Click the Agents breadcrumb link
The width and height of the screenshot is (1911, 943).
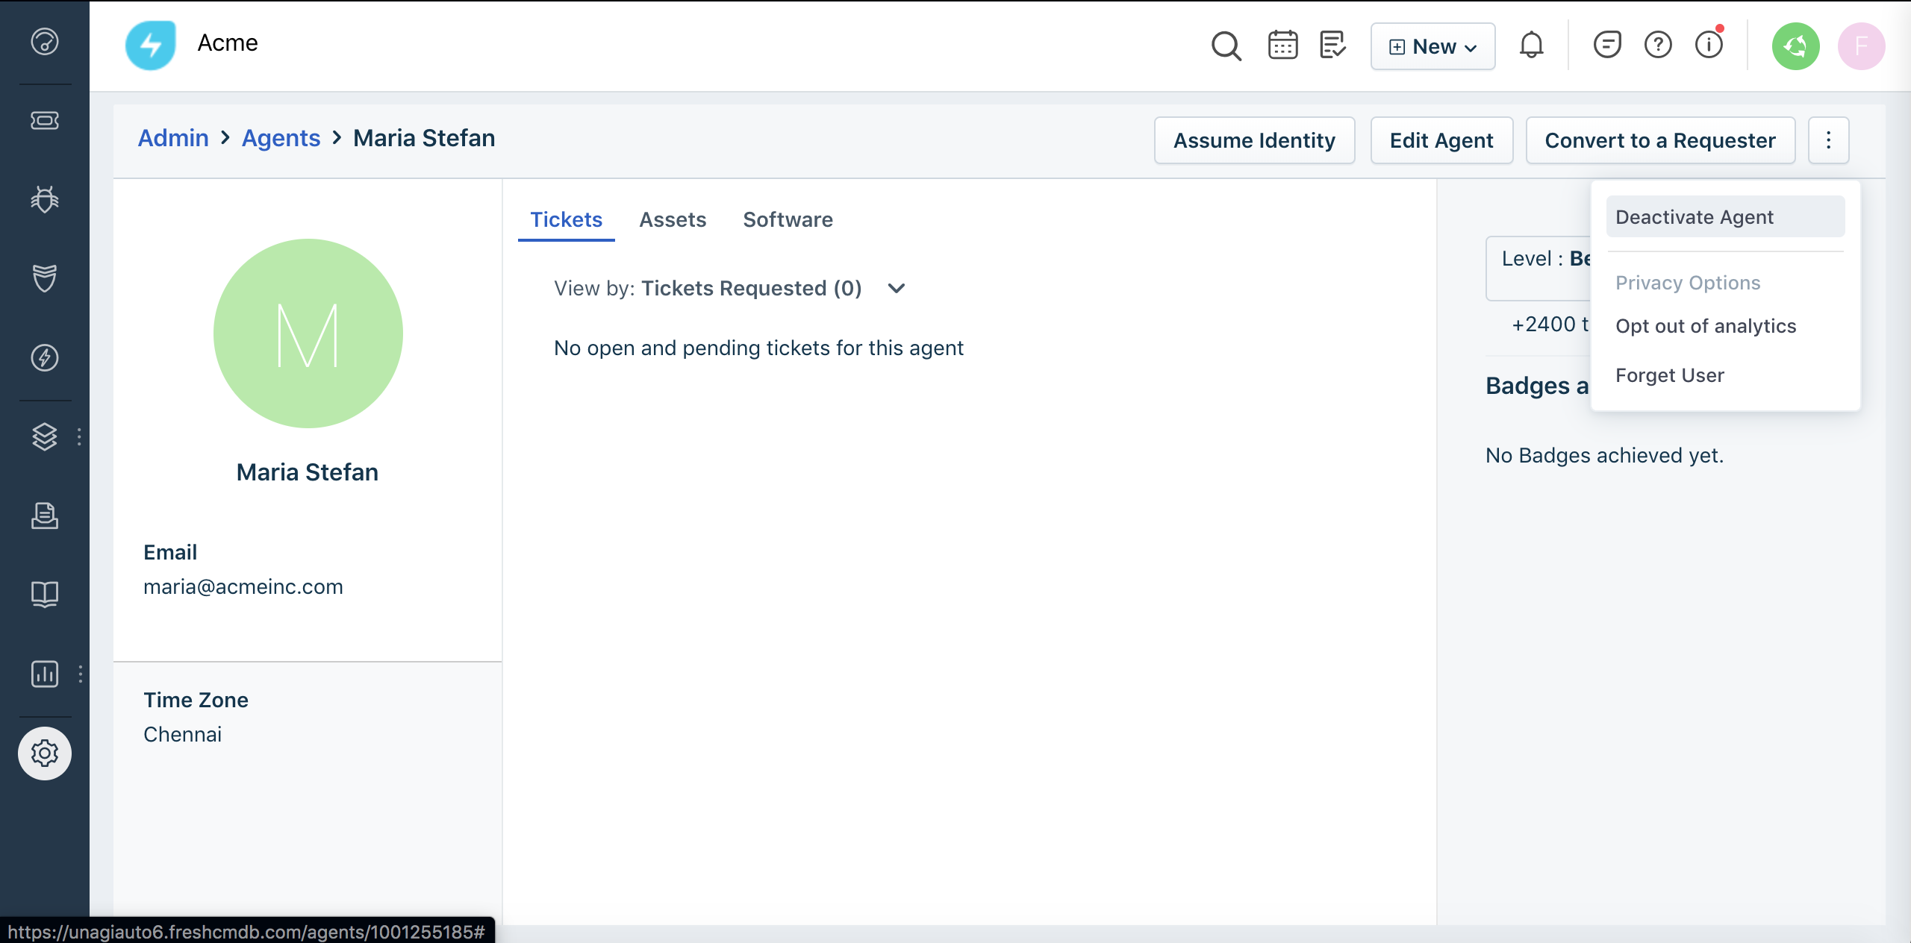point(281,138)
